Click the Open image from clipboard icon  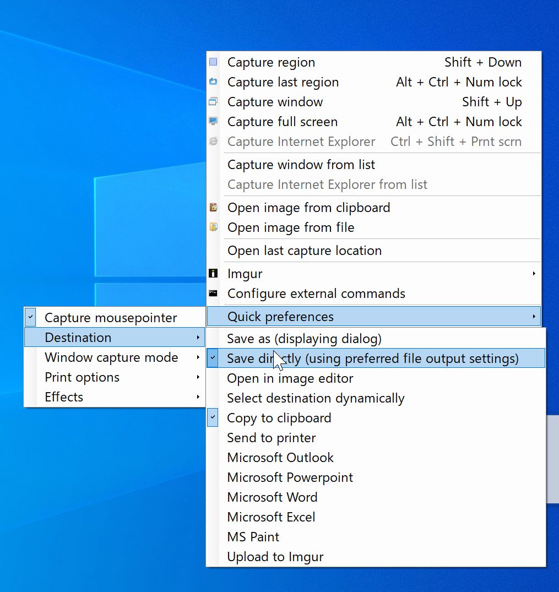(x=213, y=208)
